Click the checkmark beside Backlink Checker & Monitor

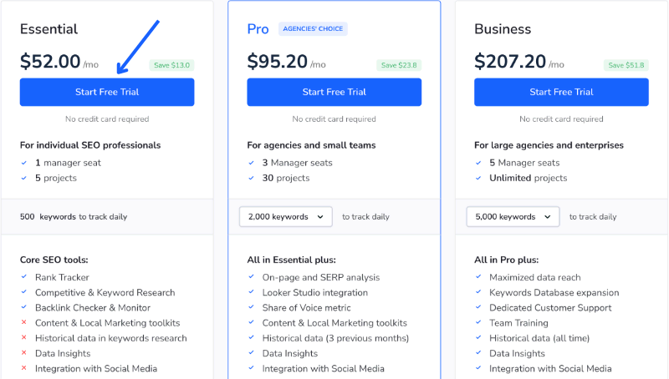point(23,308)
